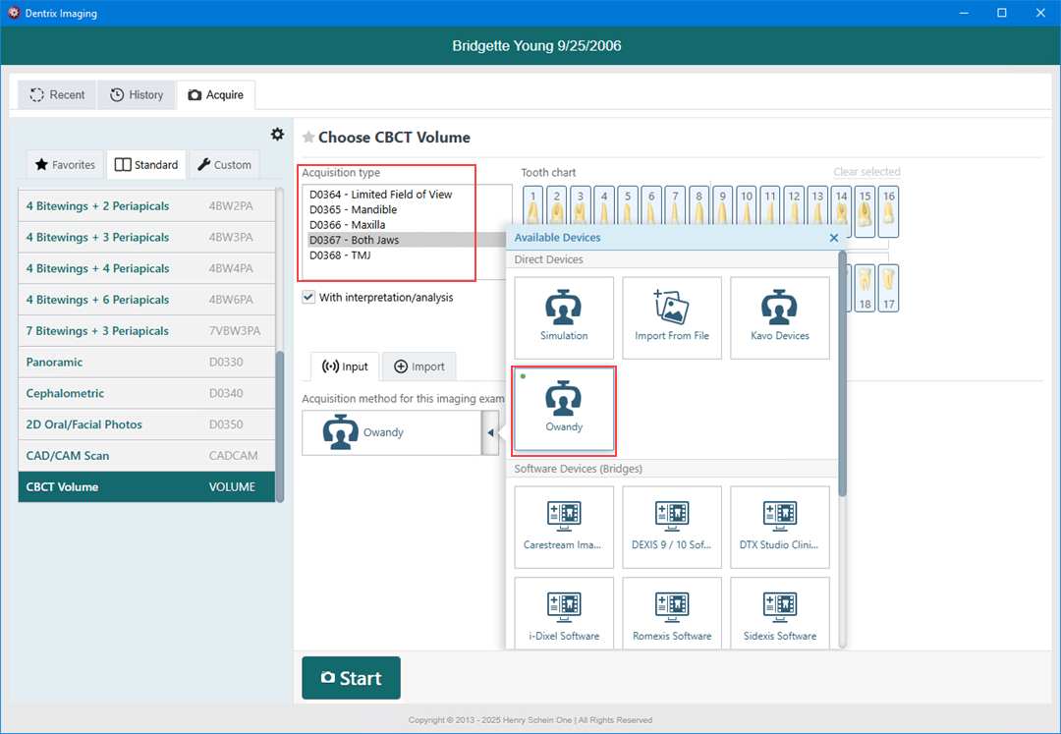Screen dimensions: 1061x734
Task: Pick the Owandy device in Available Devices
Action: pyautogui.click(x=564, y=409)
